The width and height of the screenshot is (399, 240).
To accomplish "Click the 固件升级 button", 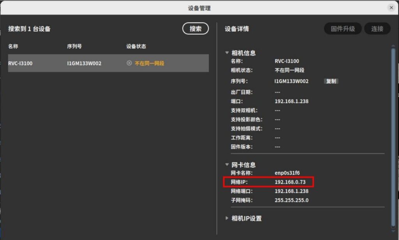I will click(343, 28).
